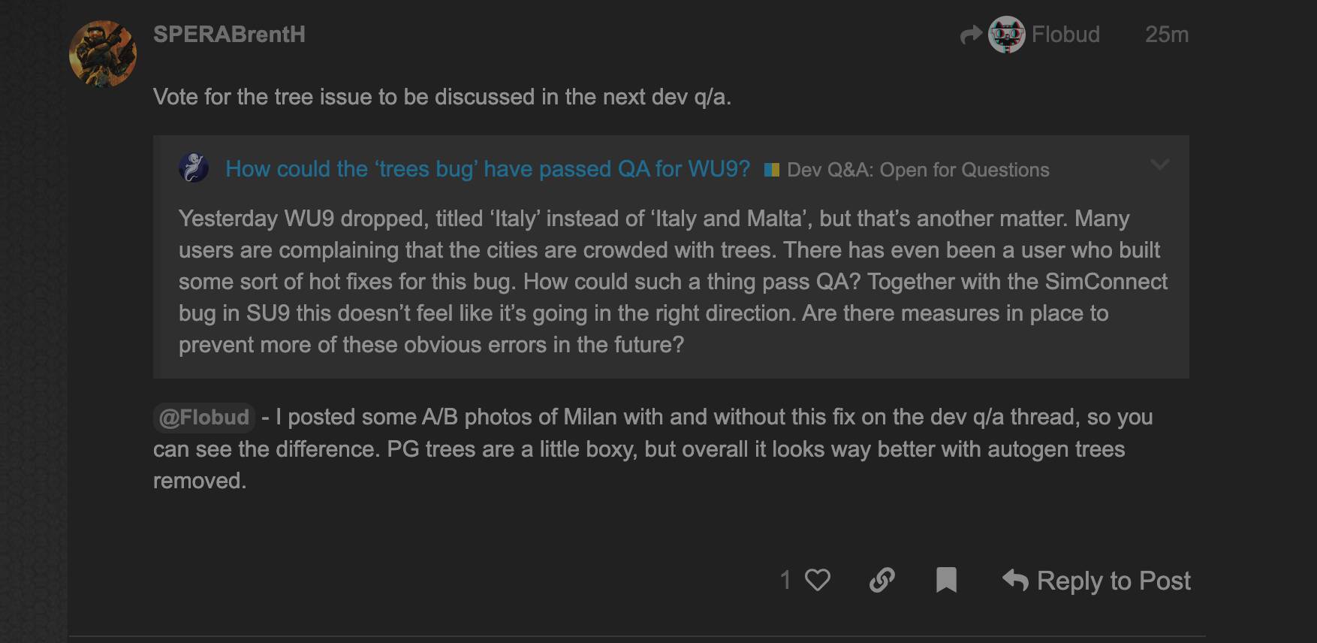Open Dev Q&A: Open for Questions category
The height and width of the screenshot is (643, 1317).
(918, 170)
